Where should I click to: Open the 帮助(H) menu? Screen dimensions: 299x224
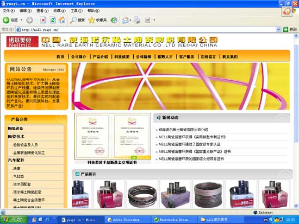tap(94, 11)
